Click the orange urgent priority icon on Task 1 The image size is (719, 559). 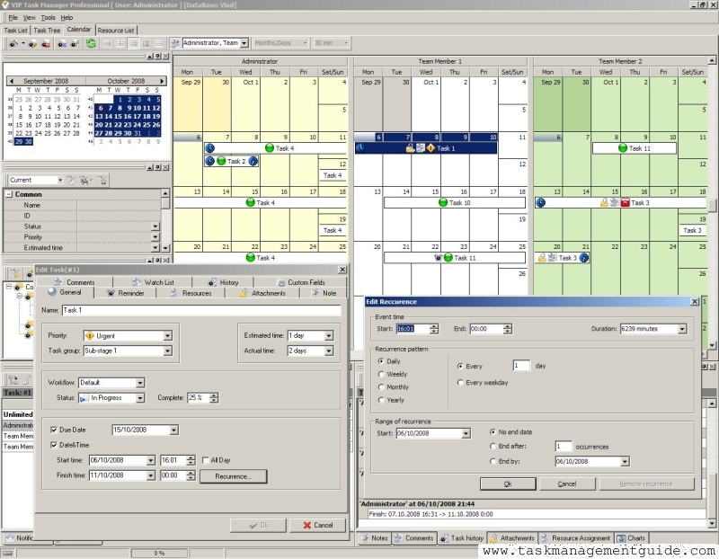[x=431, y=148]
